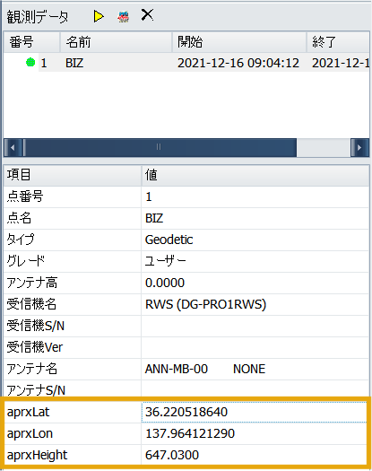The width and height of the screenshot is (372, 471).
Task: Click the aprxLat item label
Action: (28, 412)
